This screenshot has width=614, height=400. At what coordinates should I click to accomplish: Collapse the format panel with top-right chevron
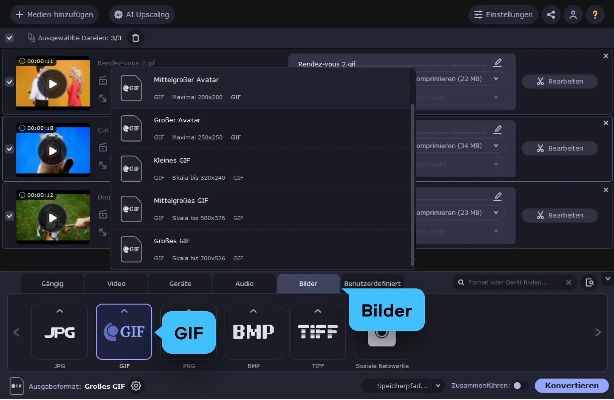tap(608, 279)
